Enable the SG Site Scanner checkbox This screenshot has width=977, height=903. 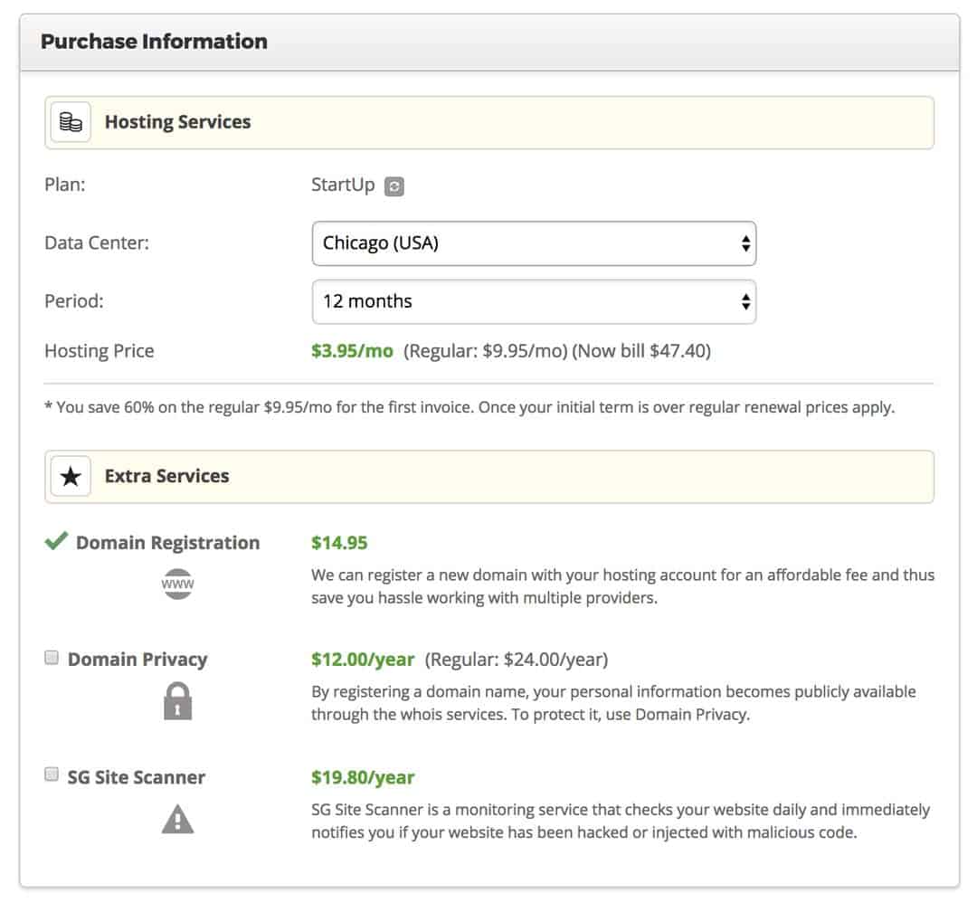tap(53, 773)
